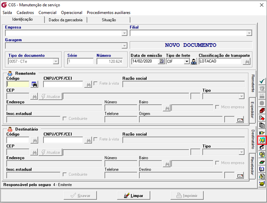Click the green checkmark icon in right toolbar
Viewport: 267px width, 203px height.
point(262,81)
